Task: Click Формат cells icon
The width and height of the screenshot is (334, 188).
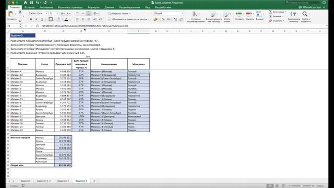Action: [259, 16]
